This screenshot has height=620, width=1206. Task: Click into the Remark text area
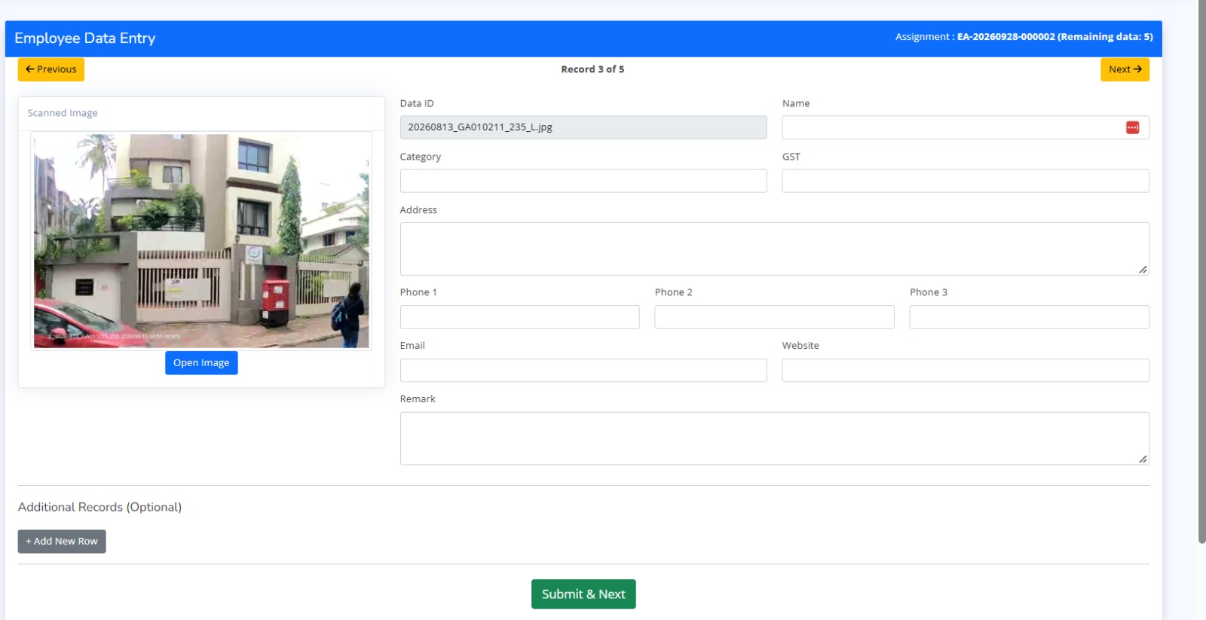[x=775, y=438]
